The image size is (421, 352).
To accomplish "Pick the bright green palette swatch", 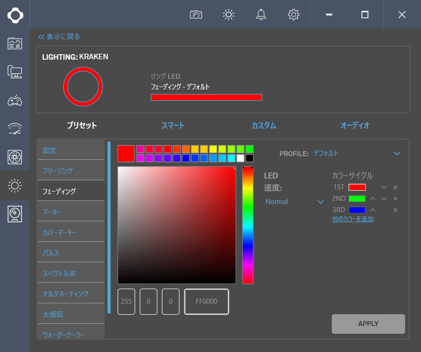I will pyautogui.click(x=249, y=149).
